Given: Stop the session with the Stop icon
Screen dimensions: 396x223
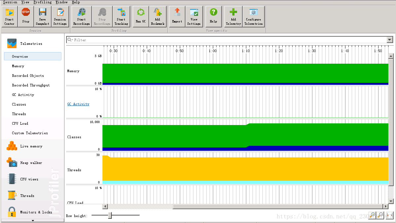Looking at the screenshot, I should click(25, 16).
